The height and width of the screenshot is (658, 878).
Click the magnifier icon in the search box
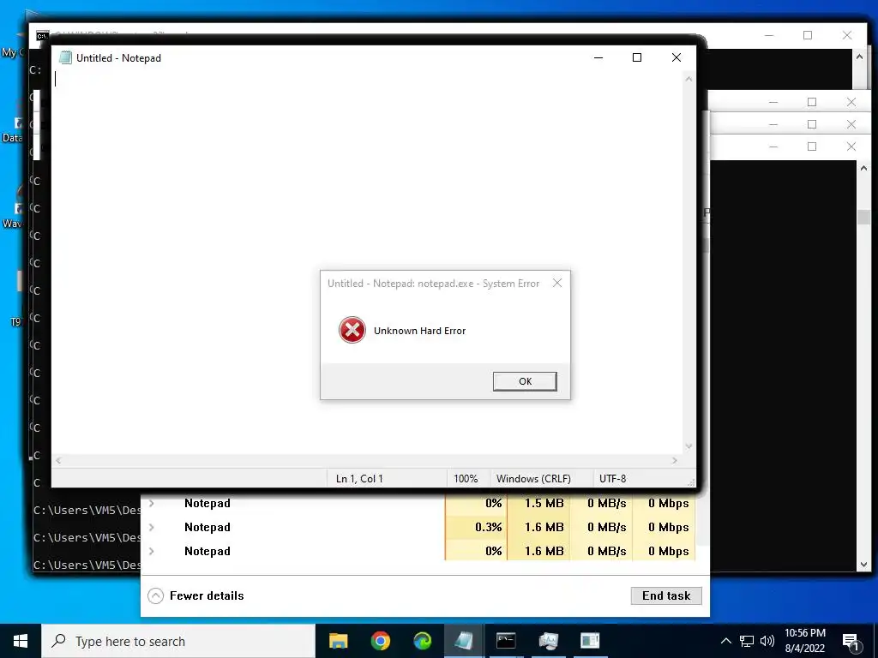coord(58,641)
